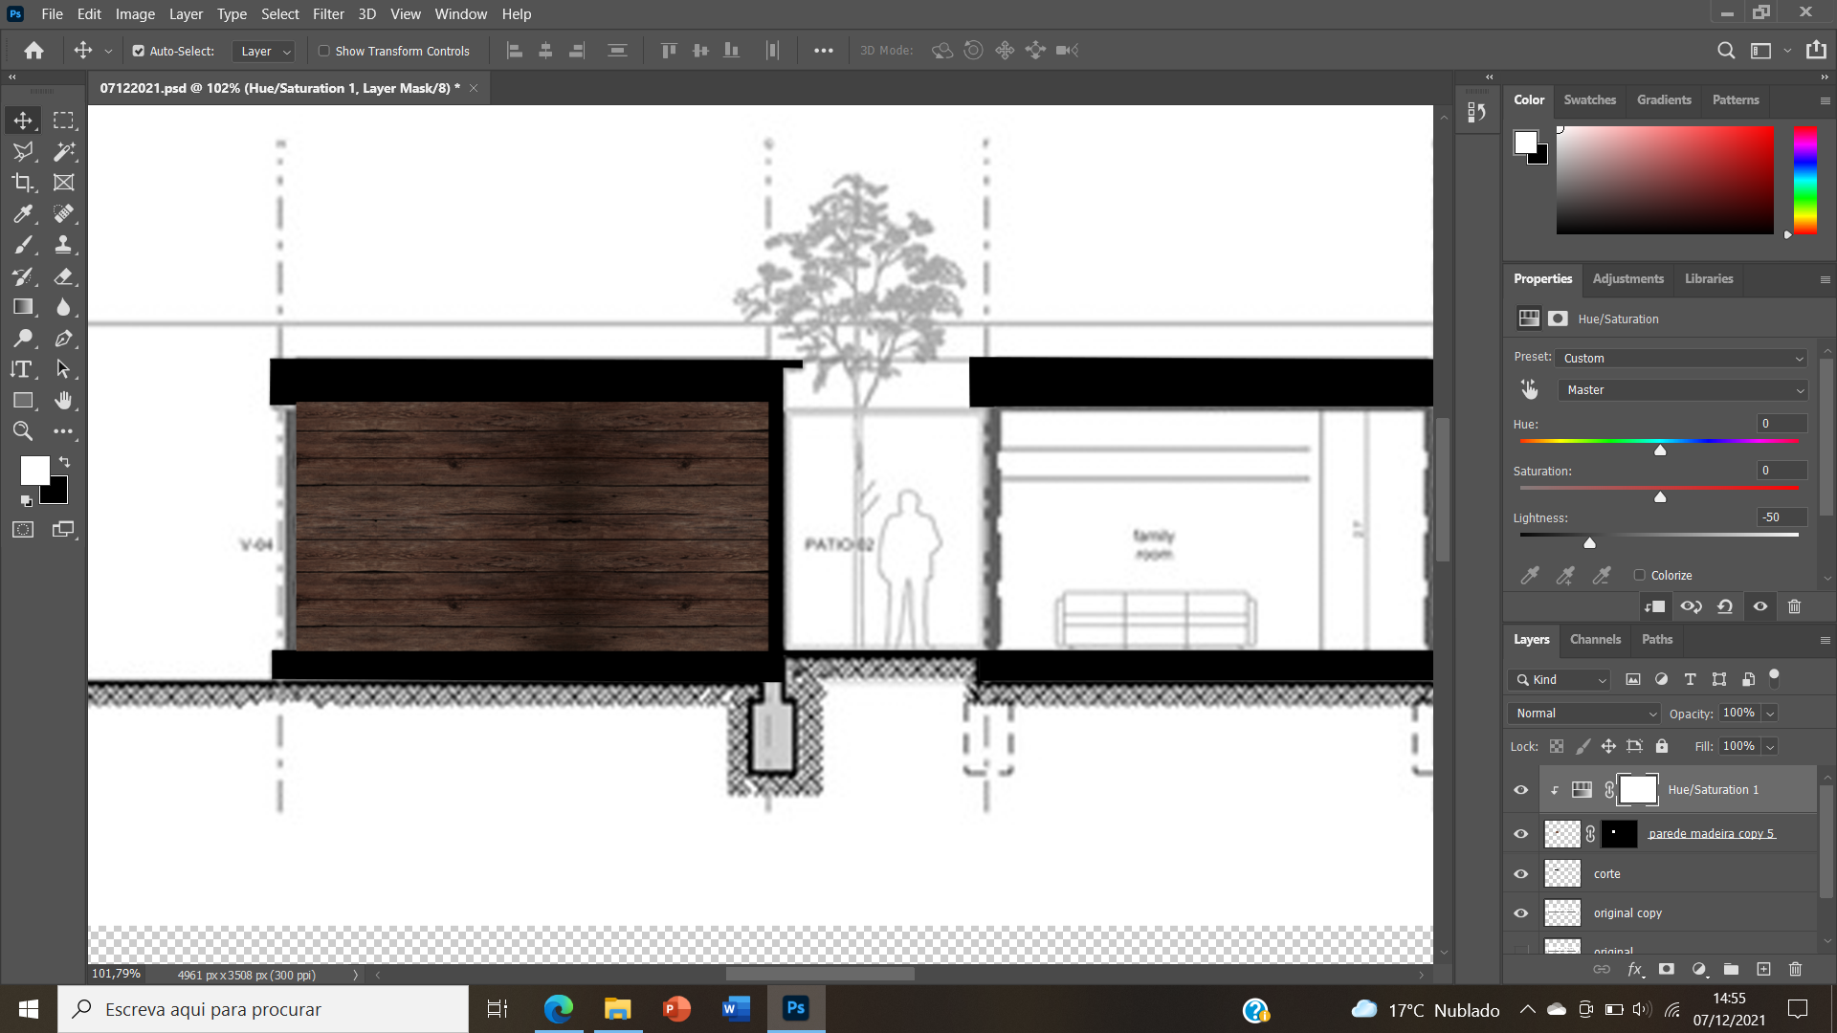1837x1033 pixels.
Task: Select the Hand tool
Action: pyautogui.click(x=63, y=400)
